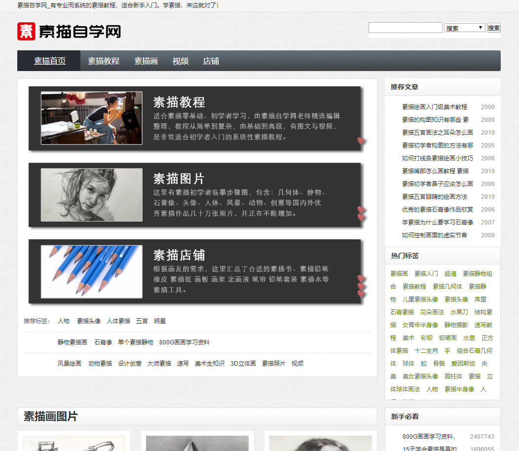The width and height of the screenshot is (519, 451).
Task: Open 素描画 navigation item
Action: (x=146, y=61)
